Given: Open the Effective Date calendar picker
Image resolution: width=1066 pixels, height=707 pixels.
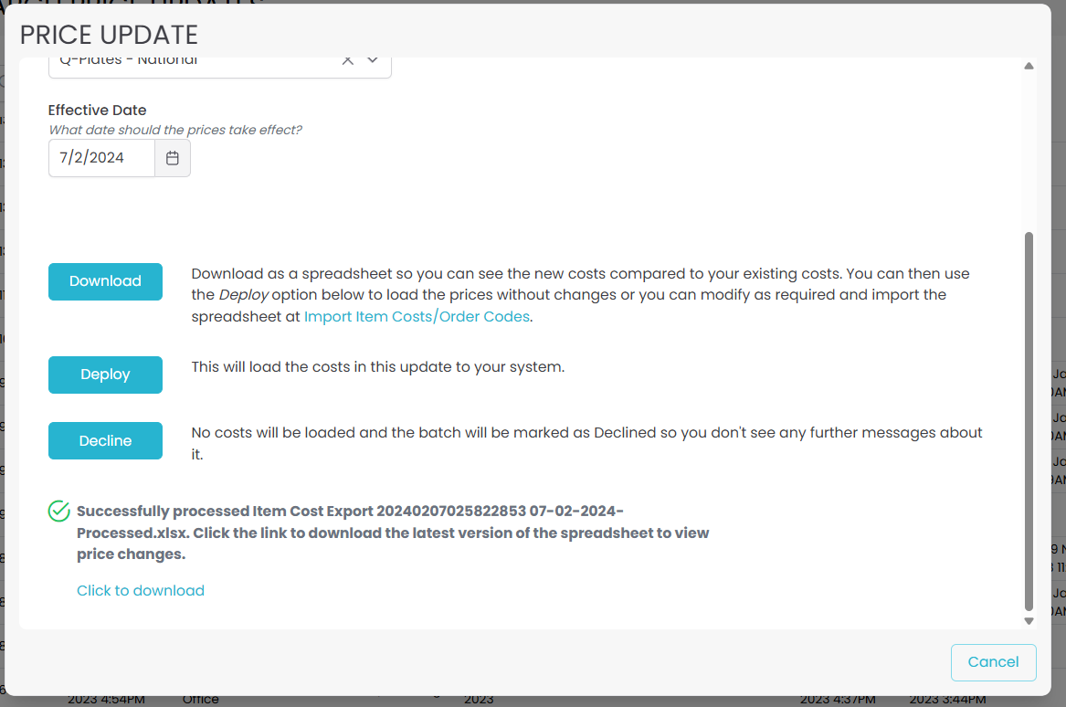Looking at the screenshot, I should [x=173, y=158].
